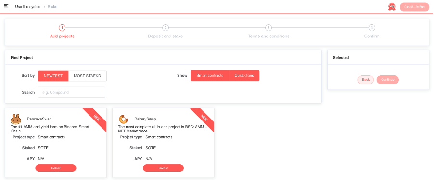Click step 3 circle Terms and conditions

pos(268,28)
